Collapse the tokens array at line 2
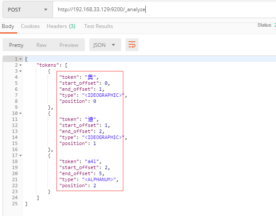The height and width of the screenshot is (216, 276). click(20, 65)
